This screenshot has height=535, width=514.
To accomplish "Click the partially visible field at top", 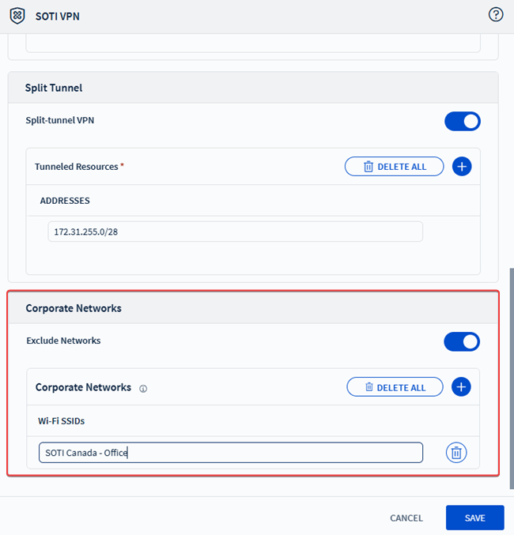I will pos(253,43).
